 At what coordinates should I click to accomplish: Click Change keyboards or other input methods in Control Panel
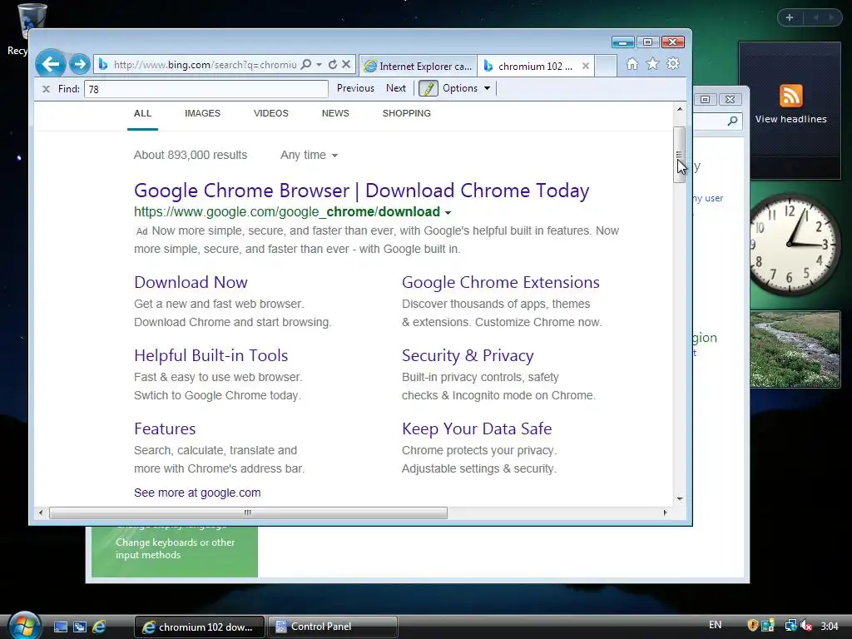(175, 549)
